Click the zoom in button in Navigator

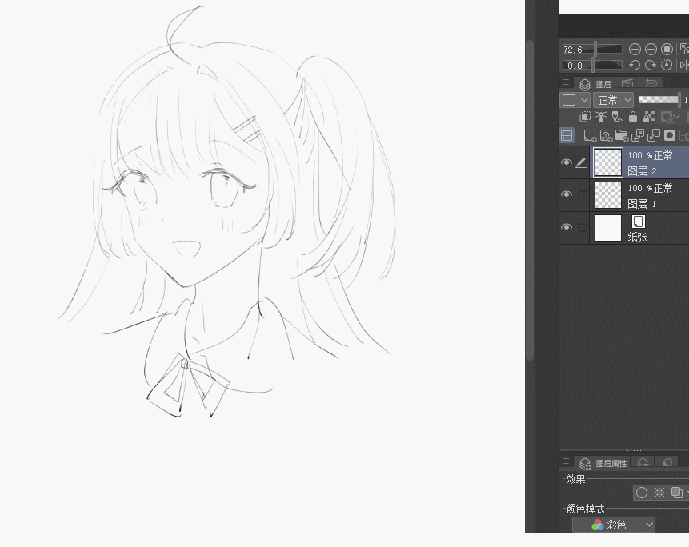(651, 49)
